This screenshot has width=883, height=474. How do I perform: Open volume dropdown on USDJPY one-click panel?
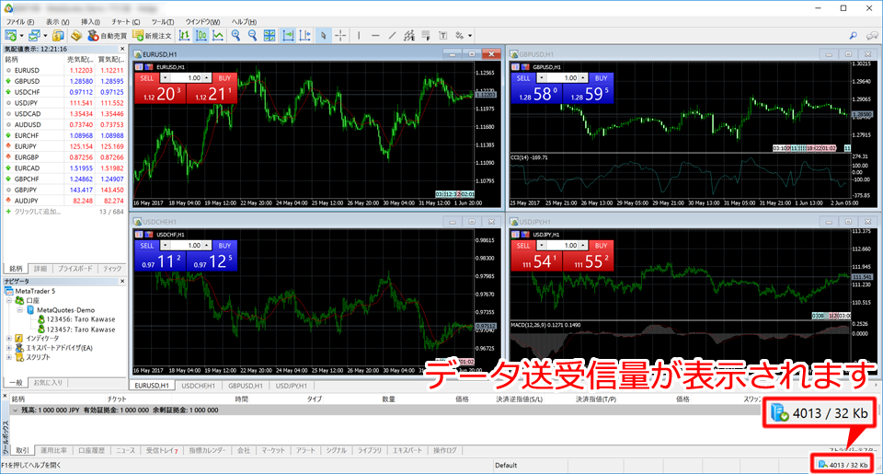click(541, 245)
